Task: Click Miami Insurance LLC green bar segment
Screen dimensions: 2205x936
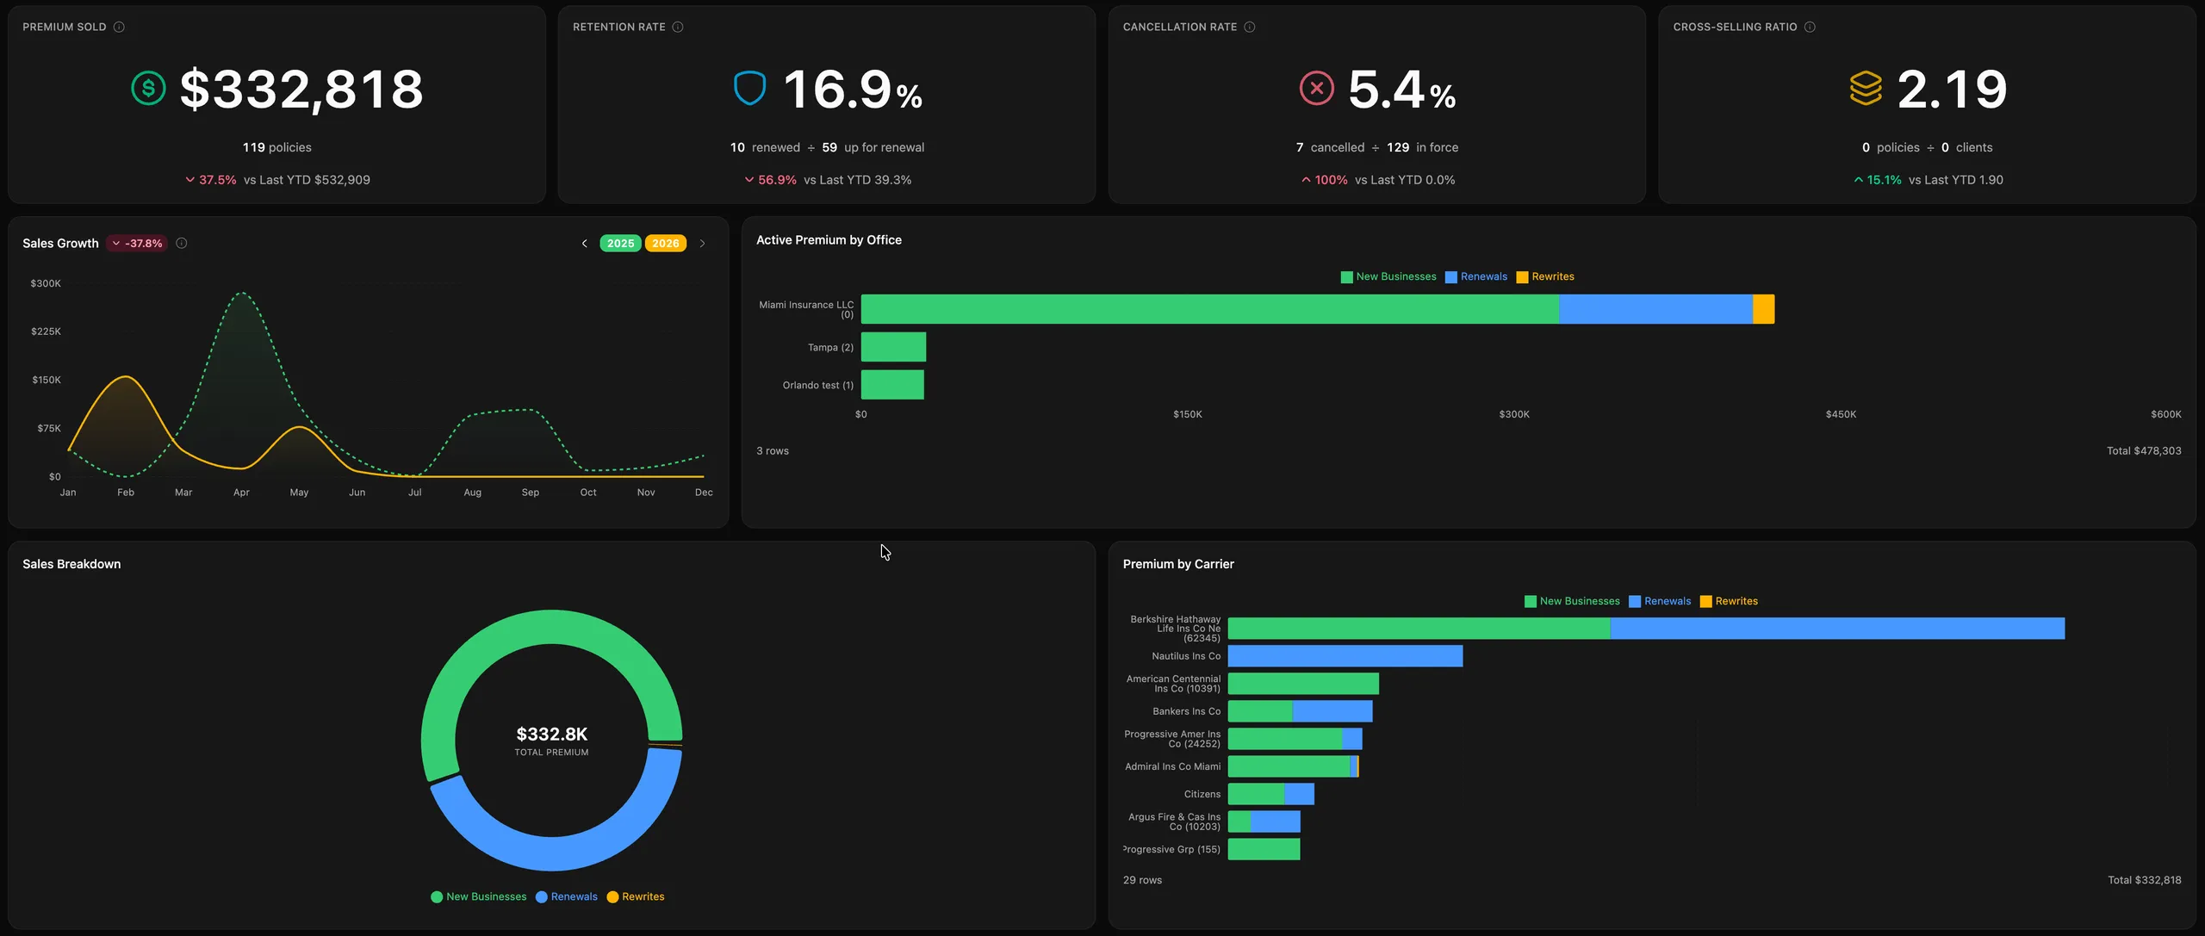Action: point(1209,309)
